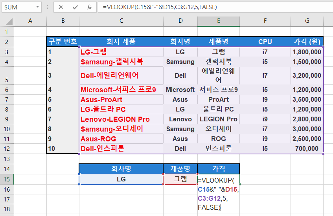
Task: Click the number 10 cell in column B
Action: [63, 148]
